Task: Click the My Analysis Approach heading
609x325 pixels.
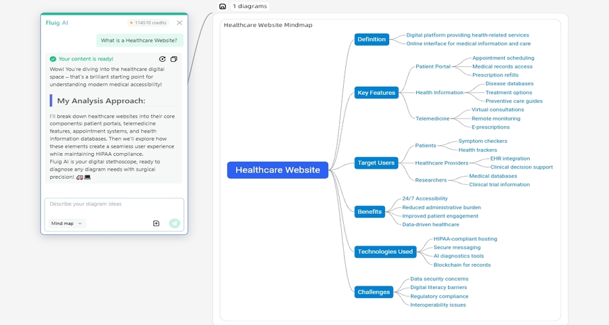Action: click(x=101, y=101)
